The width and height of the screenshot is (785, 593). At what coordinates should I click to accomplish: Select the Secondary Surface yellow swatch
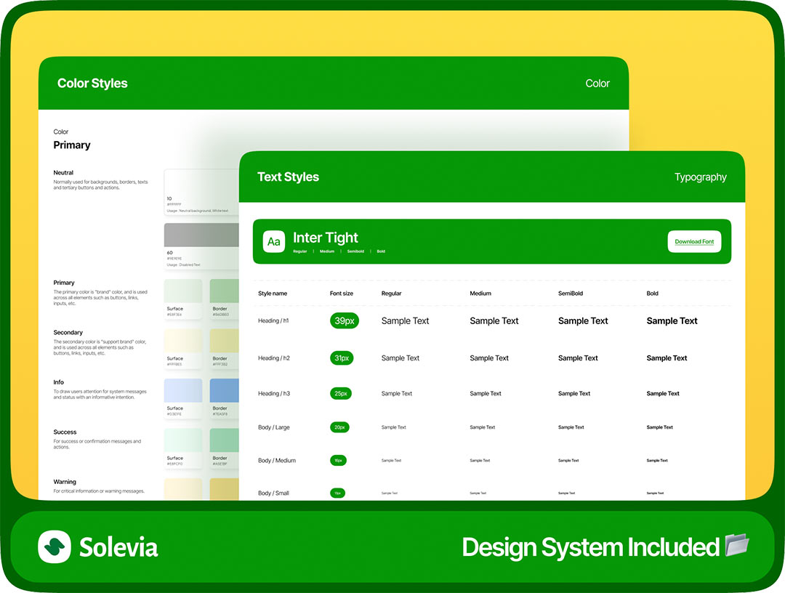(183, 341)
